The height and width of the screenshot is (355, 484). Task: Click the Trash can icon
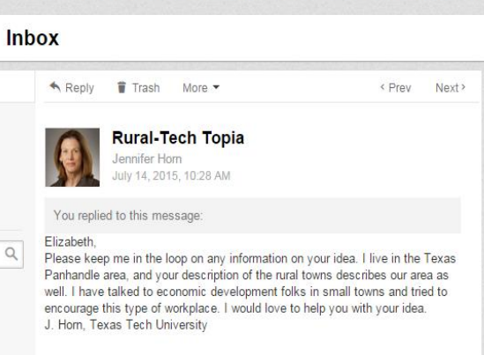pos(122,87)
